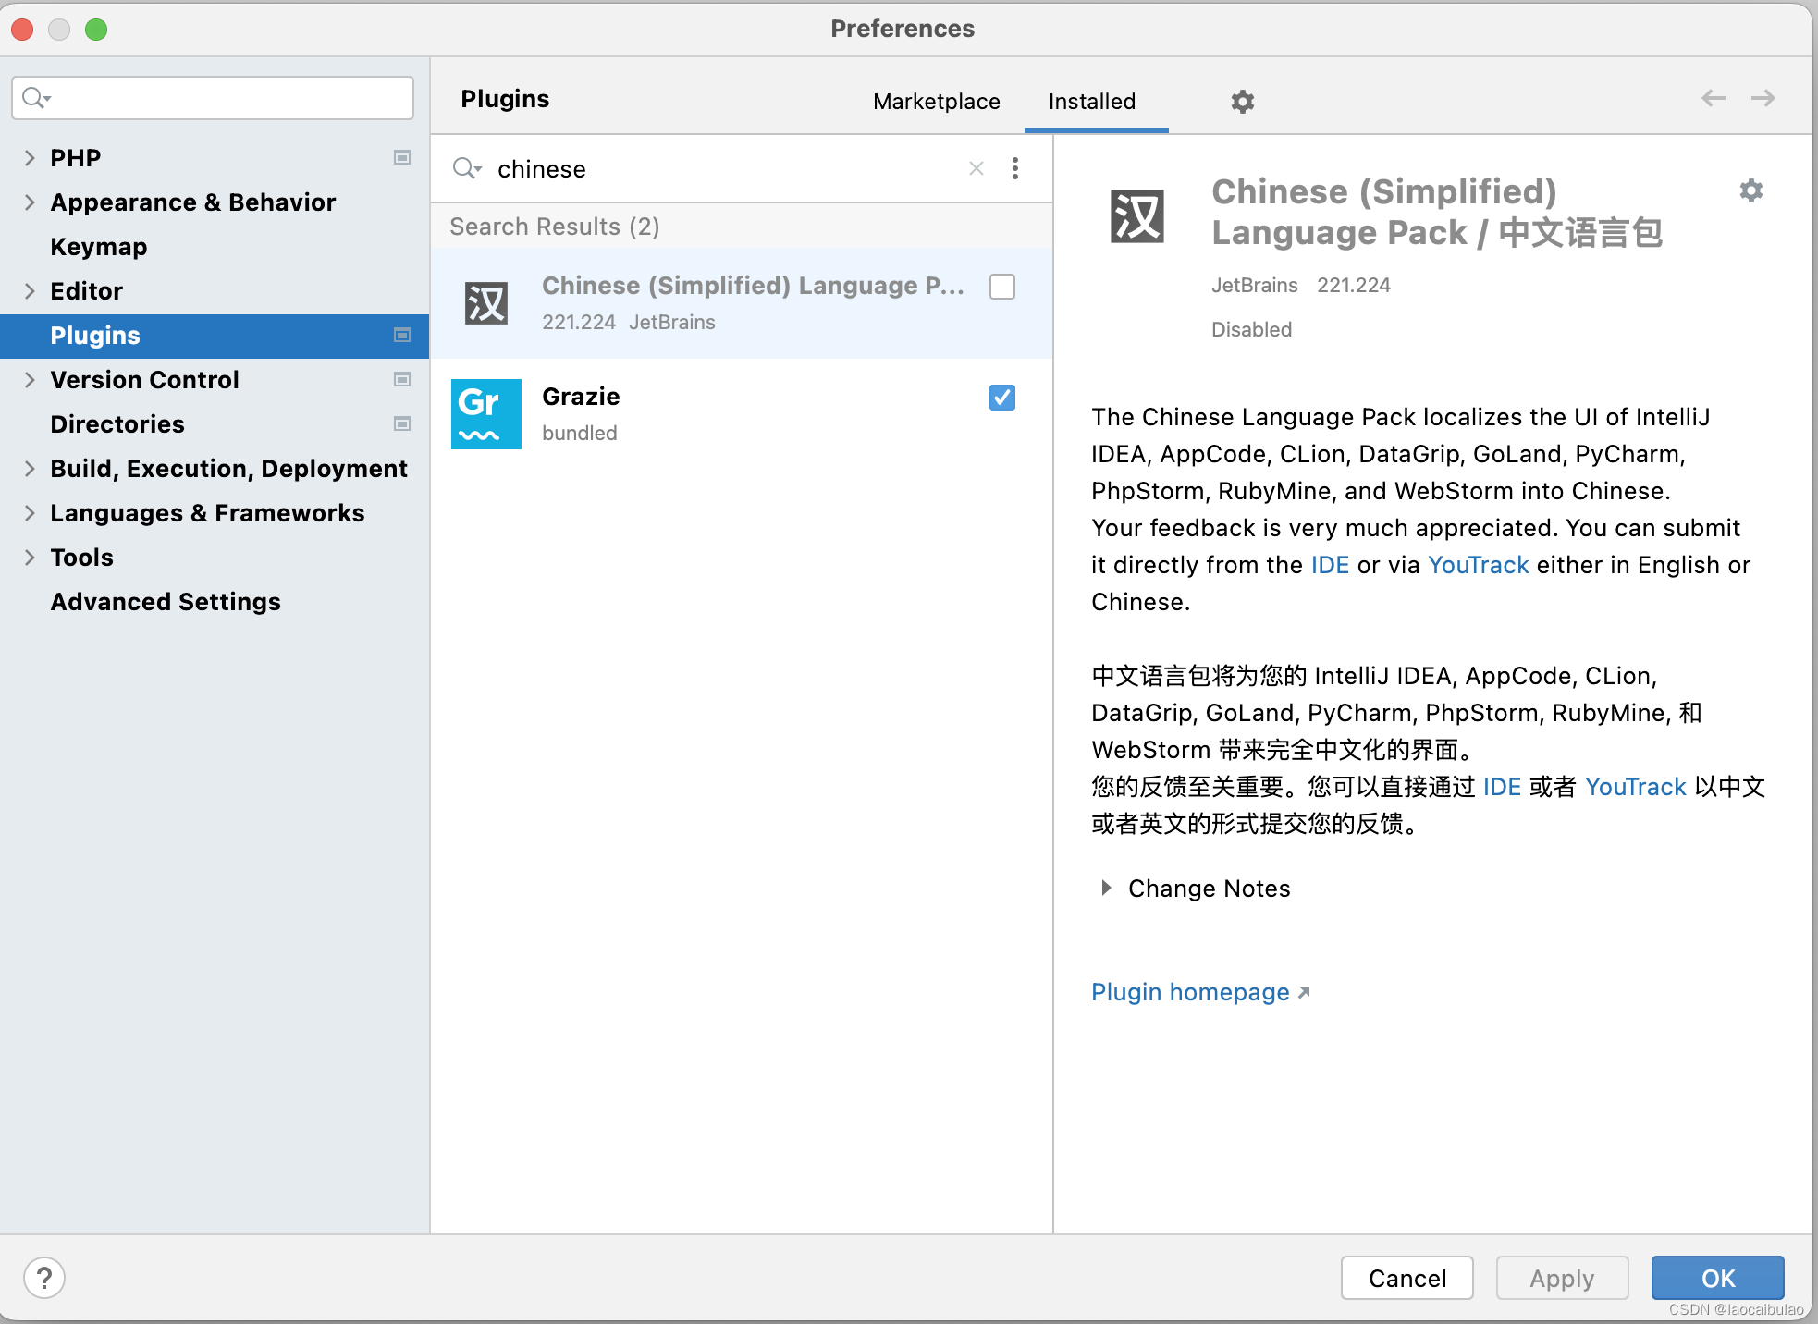
Task: Enable the Chinese Language Pack checkbox
Action: (1001, 287)
